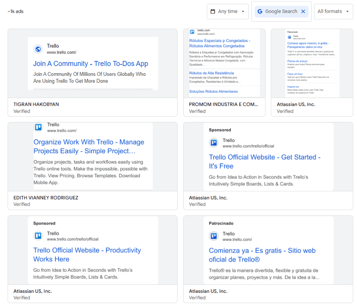
Task: Click the Organize projects, tasks and workflows description
Action: point(90,172)
